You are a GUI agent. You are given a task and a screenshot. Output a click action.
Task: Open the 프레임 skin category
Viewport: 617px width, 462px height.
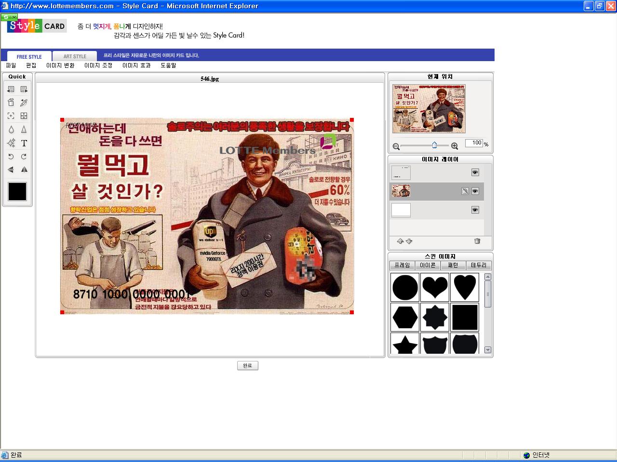(x=402, y=265)
